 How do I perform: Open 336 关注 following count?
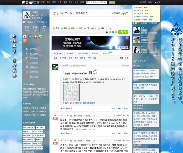point(27,29)
